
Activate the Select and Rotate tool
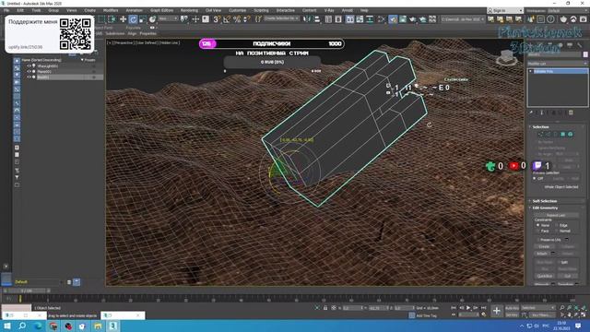[x=133, y=19]
